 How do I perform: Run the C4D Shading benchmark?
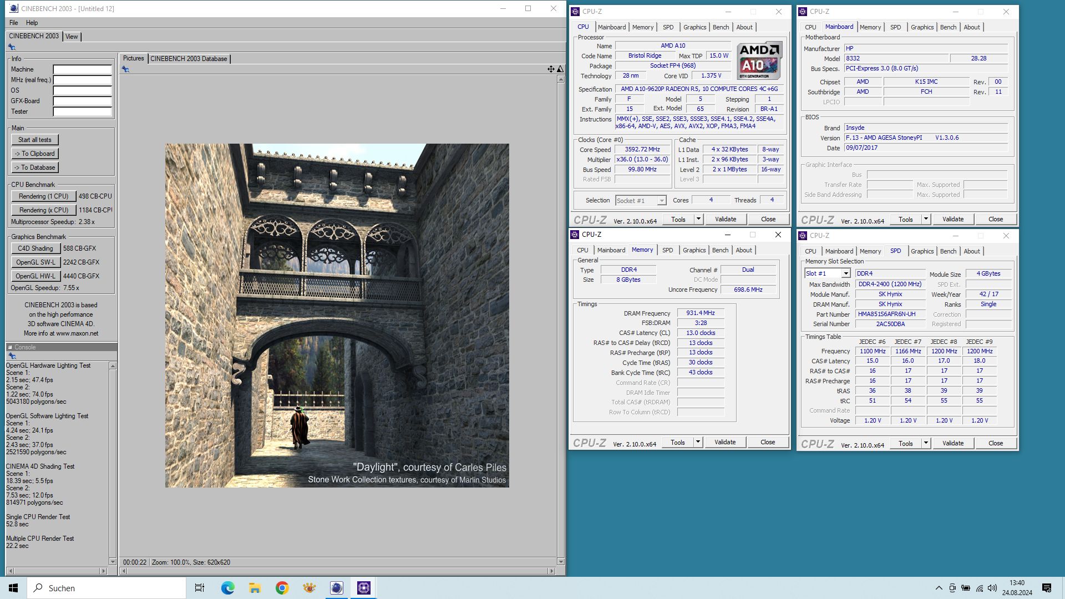tap(35, 248)
